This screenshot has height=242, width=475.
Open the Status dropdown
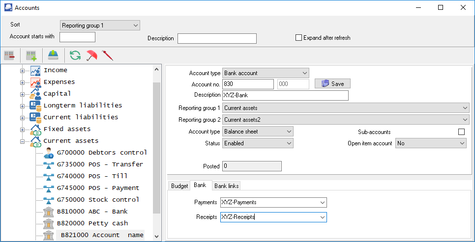(x=258, y=143)
